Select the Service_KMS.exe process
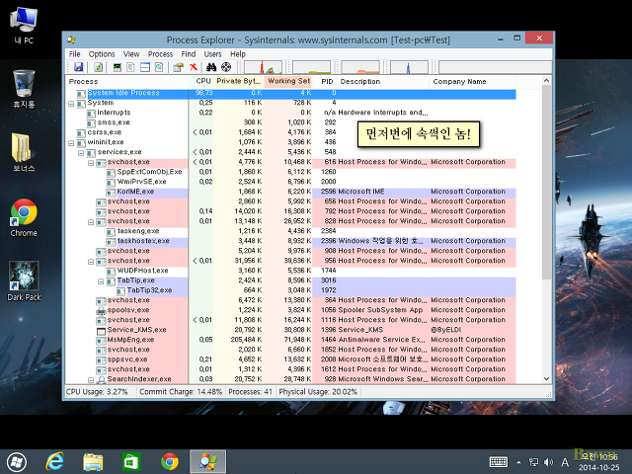Image resolution: width=632 pixels, height=474 pixels. (290, 330)
